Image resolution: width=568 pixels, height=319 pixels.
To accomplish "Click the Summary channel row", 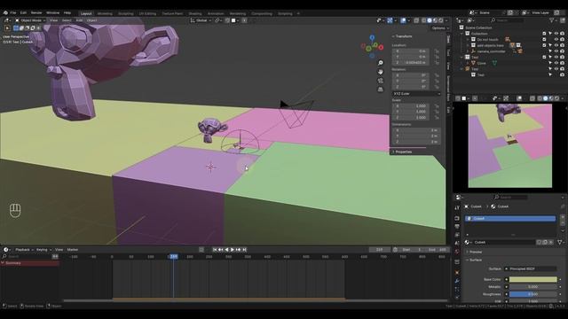I will 29,263.
